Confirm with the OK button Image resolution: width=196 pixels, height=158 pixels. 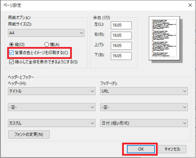coord(141,149)
